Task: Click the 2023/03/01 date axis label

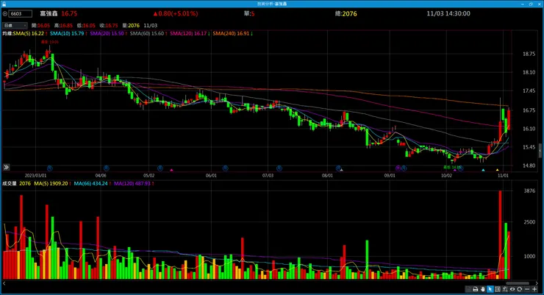Action: [x=35, y=176]
